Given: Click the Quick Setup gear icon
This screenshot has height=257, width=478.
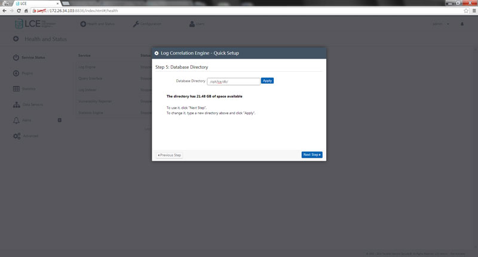Looking at the screenshot, I should (x=157, y=53).
